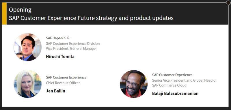Viewport: 231px width, 110px height.
Task: Click Chief Revenue Officer title text
Action: pyautogui.click(x=63, y=83)
